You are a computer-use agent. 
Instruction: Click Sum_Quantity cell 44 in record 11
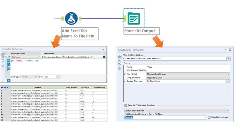[100, 117]
